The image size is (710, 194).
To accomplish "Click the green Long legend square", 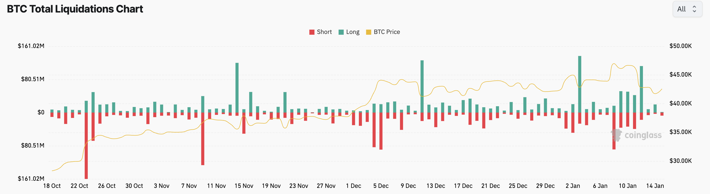I will click(341, 32).
